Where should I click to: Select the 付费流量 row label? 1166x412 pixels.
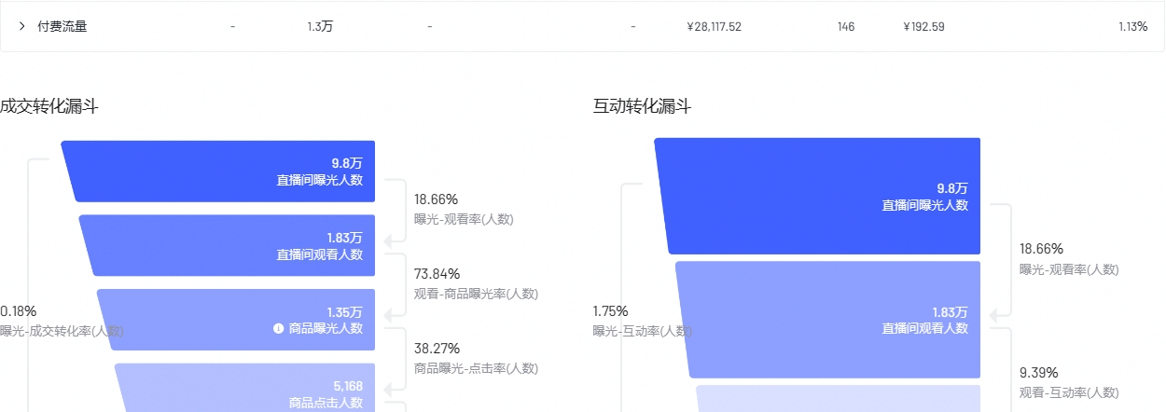[x=62, y=26]
